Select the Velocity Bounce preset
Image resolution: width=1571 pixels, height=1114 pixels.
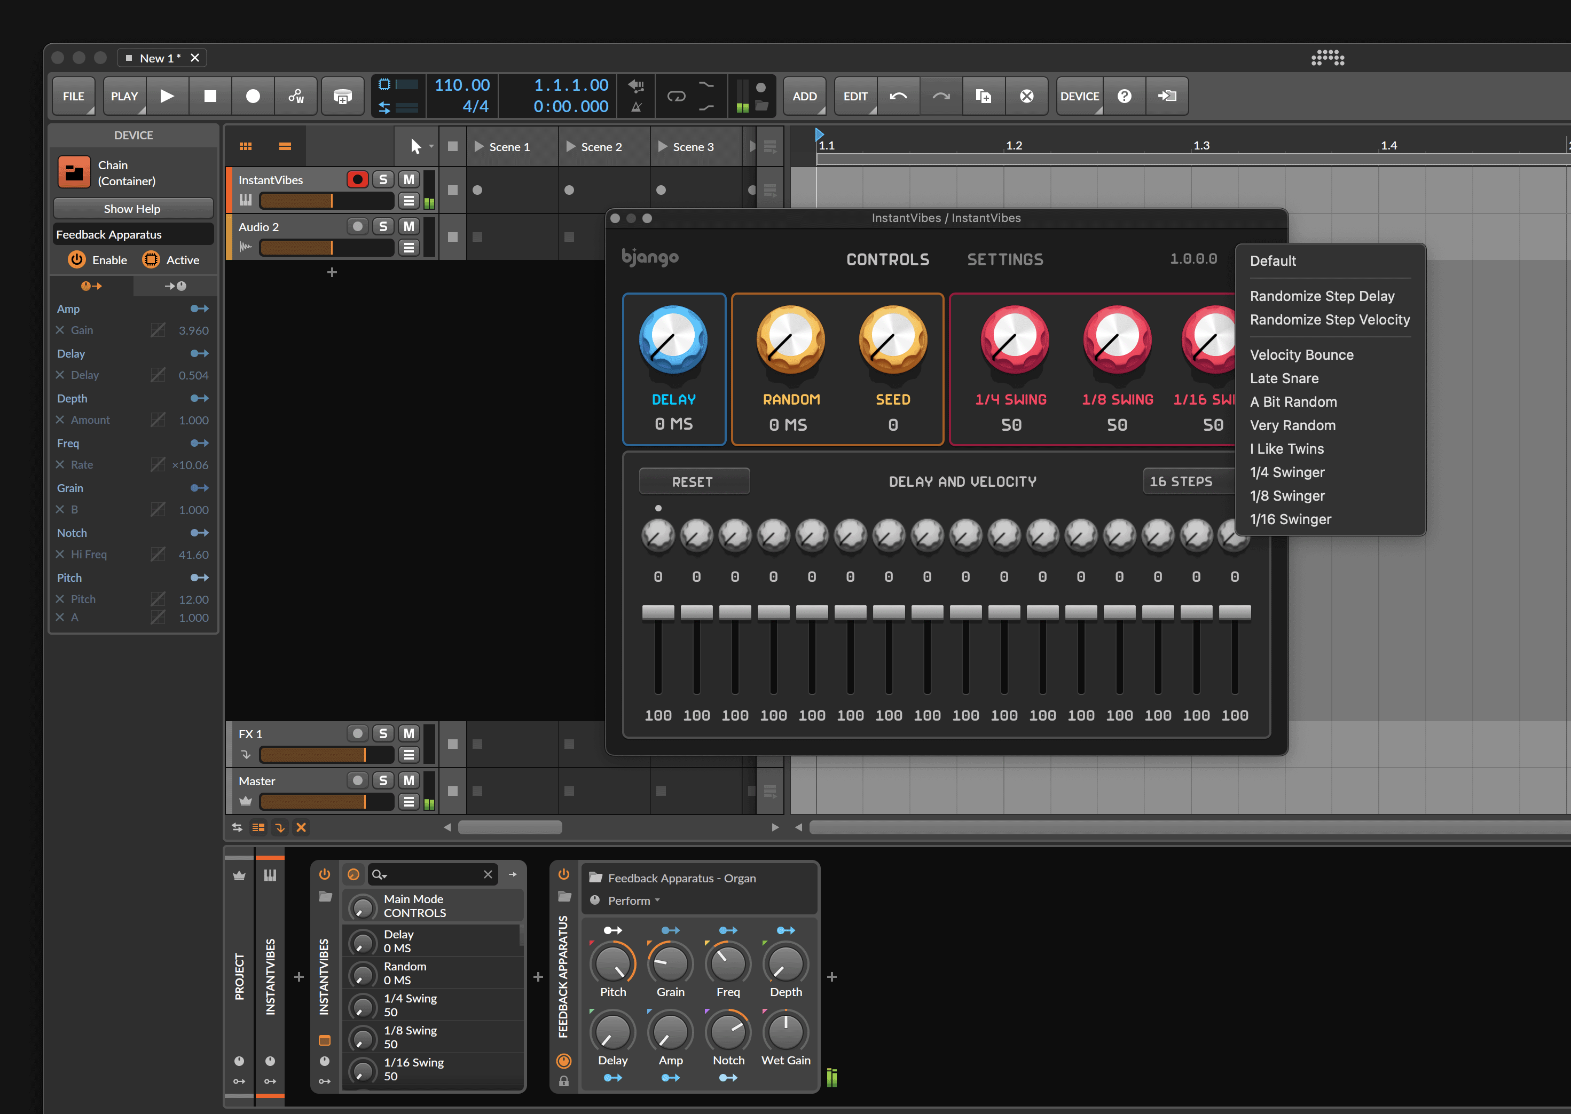[1301, 354]
